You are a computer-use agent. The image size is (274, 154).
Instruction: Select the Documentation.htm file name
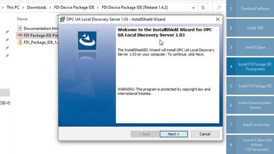pyautogui.click(x=41, y=28)
